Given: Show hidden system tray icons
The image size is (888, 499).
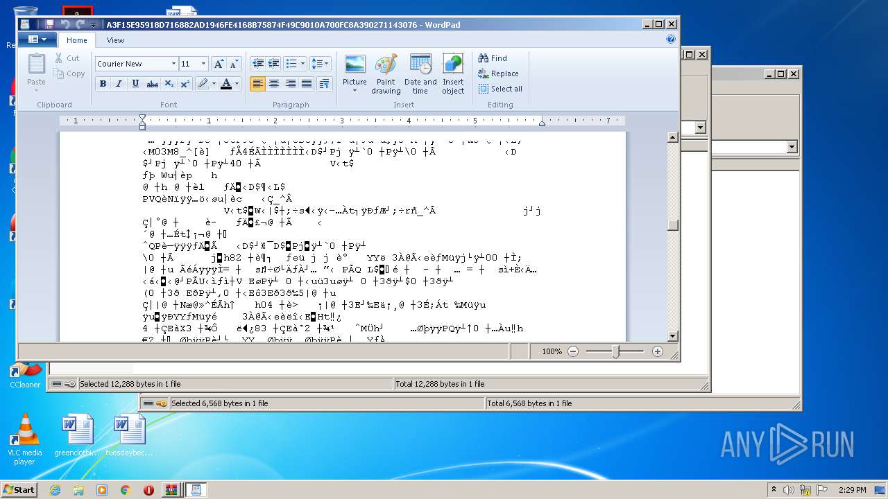Looking at the screenshot, I should pyautogui.click(x=774, y=490).
